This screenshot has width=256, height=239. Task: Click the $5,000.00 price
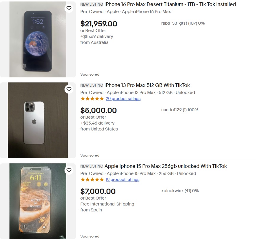click(x=99, y=111)
